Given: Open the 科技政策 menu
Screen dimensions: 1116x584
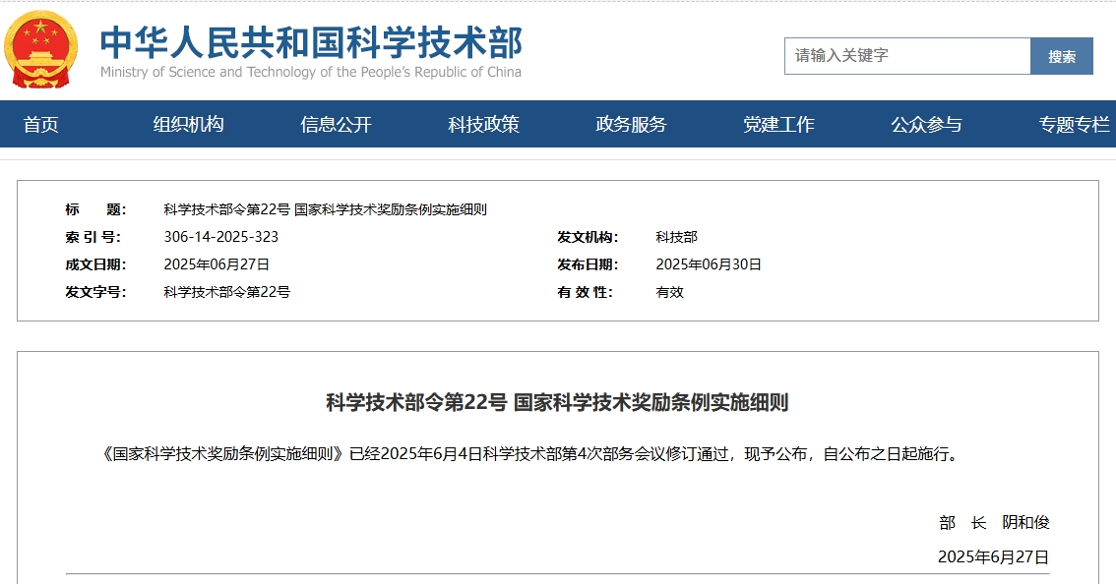Looking at the screenshot, I should (483, 125).
